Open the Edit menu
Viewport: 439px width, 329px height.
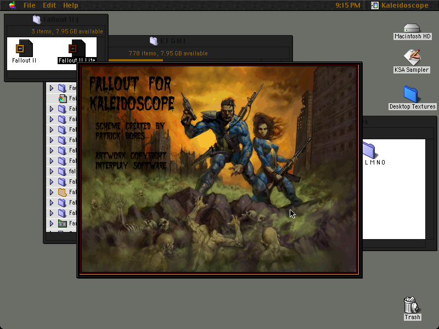(x=49, y=5)
